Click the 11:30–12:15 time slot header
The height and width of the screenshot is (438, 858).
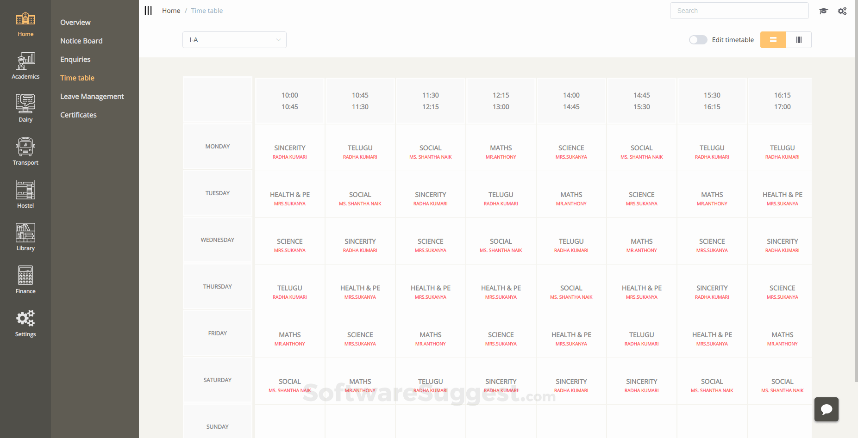click(x=431, y=101)
